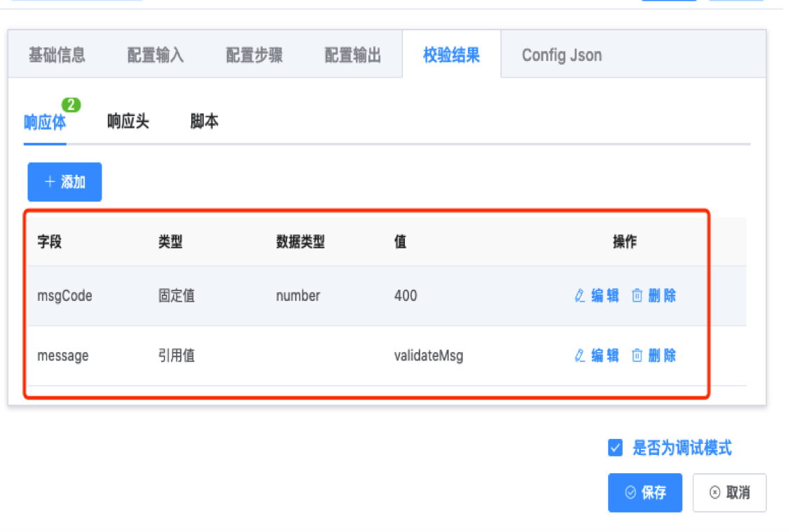This screenshot has height=532, width=788.
Task: Edit the message row
Action: [597, 356]
